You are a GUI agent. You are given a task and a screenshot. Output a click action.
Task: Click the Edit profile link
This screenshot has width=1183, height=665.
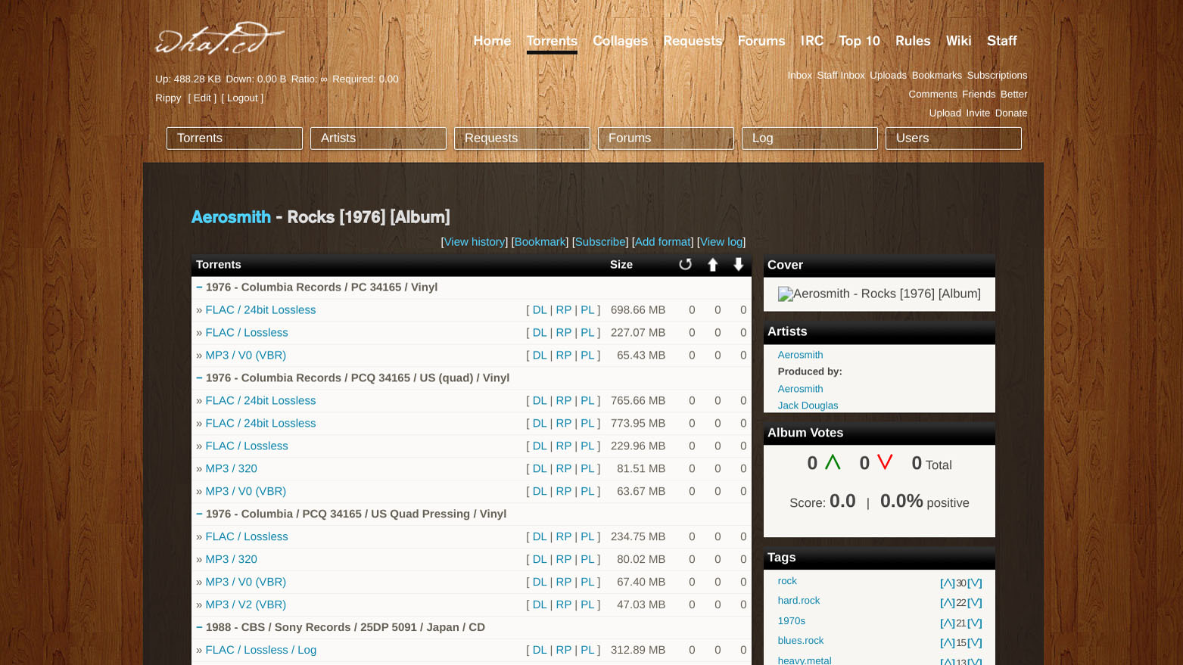tap(202, 98)
